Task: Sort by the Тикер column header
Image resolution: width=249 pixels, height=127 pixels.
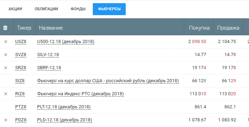Action: click(24, 28)
